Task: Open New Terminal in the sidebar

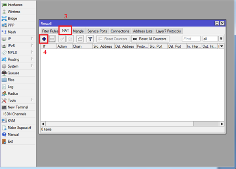Action: point(17,107)
